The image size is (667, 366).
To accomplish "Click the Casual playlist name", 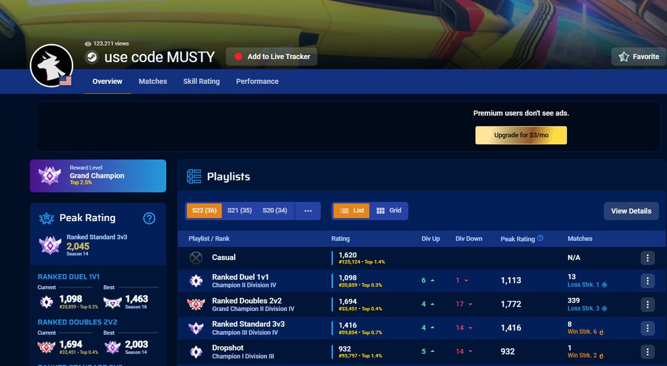I will tap(224, 258).
